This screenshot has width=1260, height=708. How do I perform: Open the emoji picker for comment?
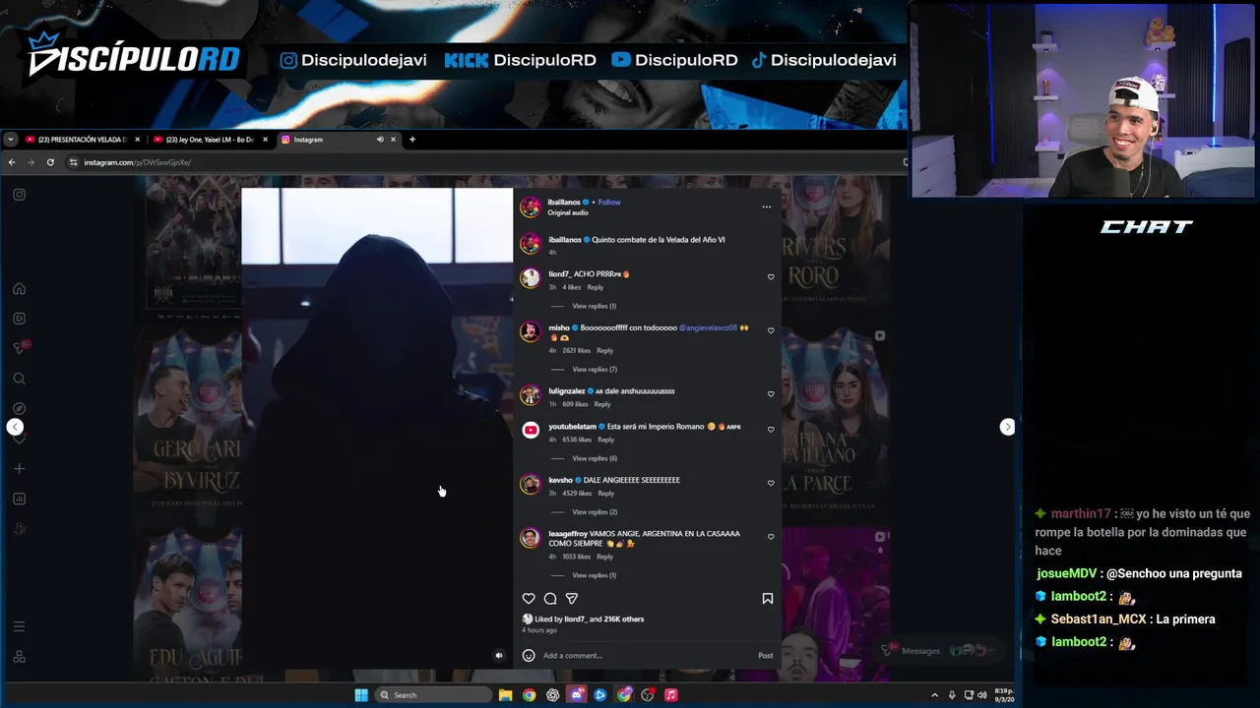(529, 656)
